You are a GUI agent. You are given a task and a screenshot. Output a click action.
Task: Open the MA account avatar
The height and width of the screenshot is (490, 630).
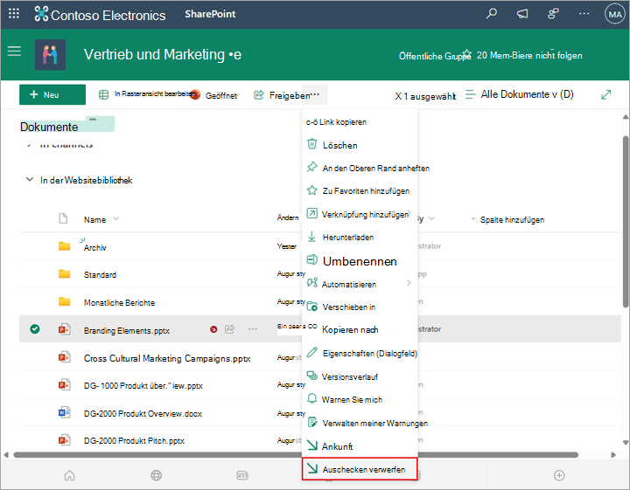[x=615, y=15]
